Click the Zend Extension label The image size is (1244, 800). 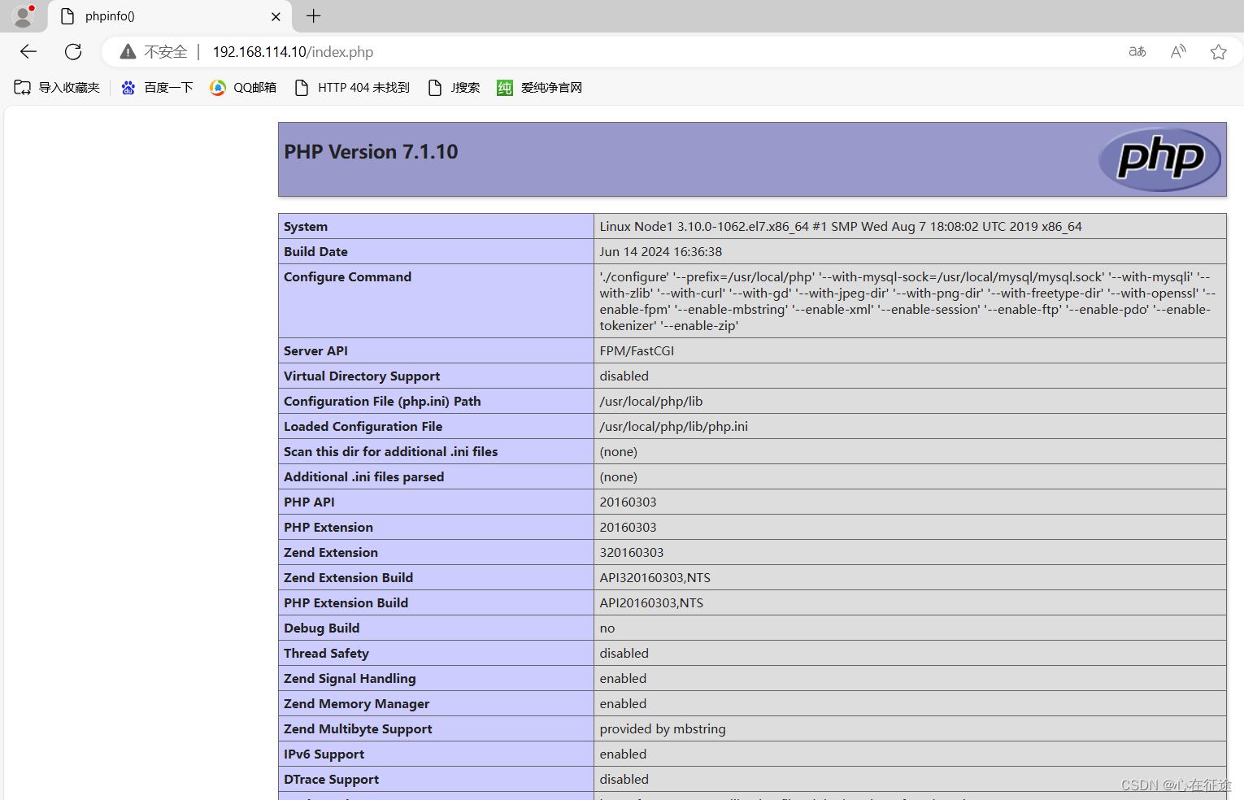(331, 553)
